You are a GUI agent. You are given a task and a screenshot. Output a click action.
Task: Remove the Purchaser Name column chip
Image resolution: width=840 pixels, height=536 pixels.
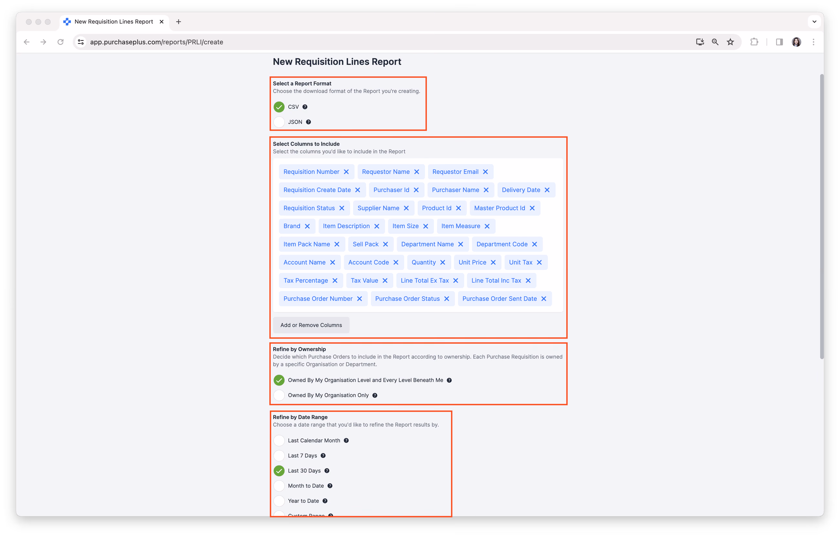coord(486,190)
